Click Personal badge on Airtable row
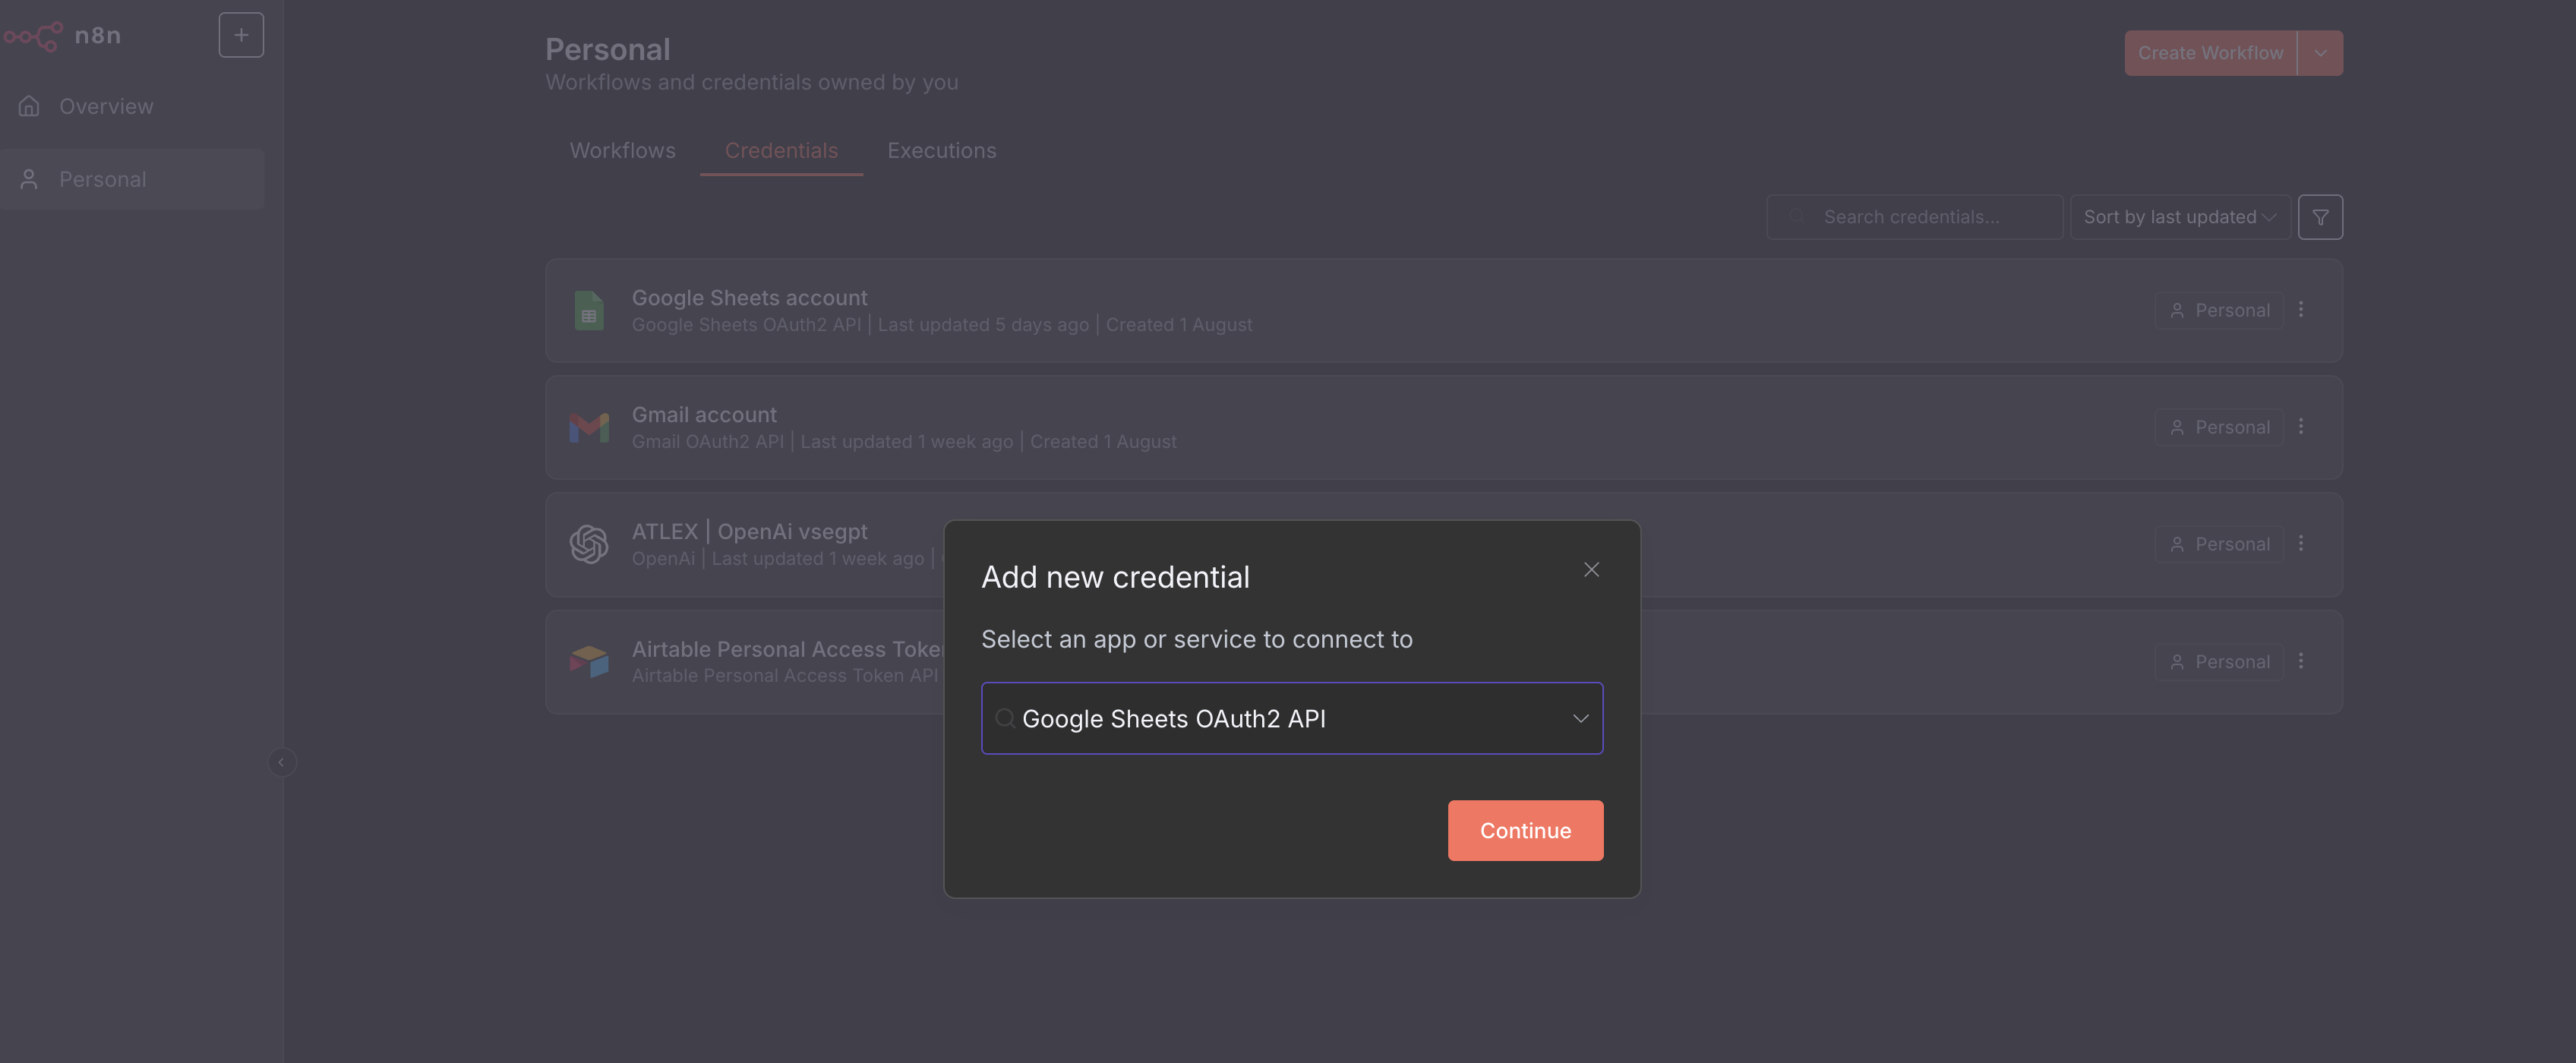The image size is (2576, 1063). tap(2218, 662)
